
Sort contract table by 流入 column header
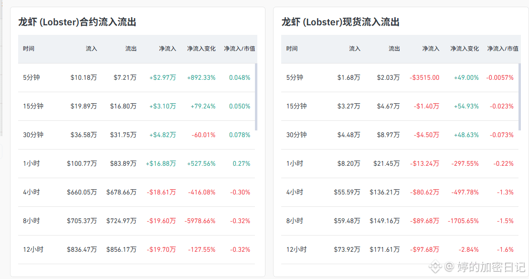91,49
